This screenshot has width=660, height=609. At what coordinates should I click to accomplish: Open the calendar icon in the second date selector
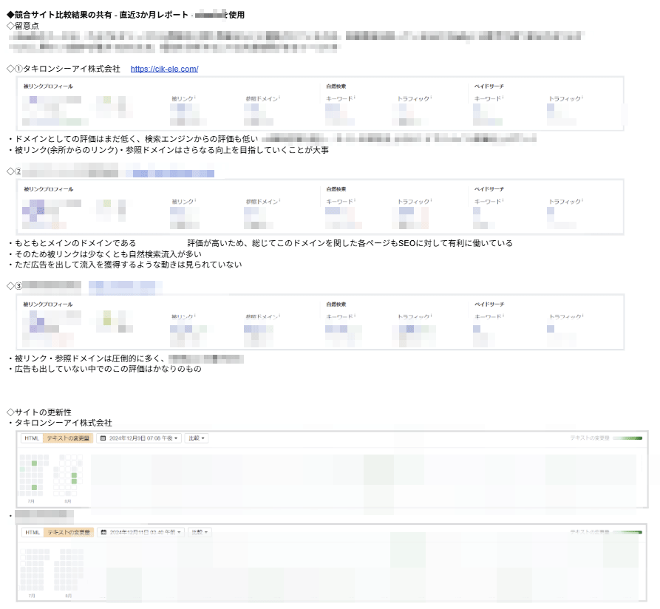pos(104,531)
